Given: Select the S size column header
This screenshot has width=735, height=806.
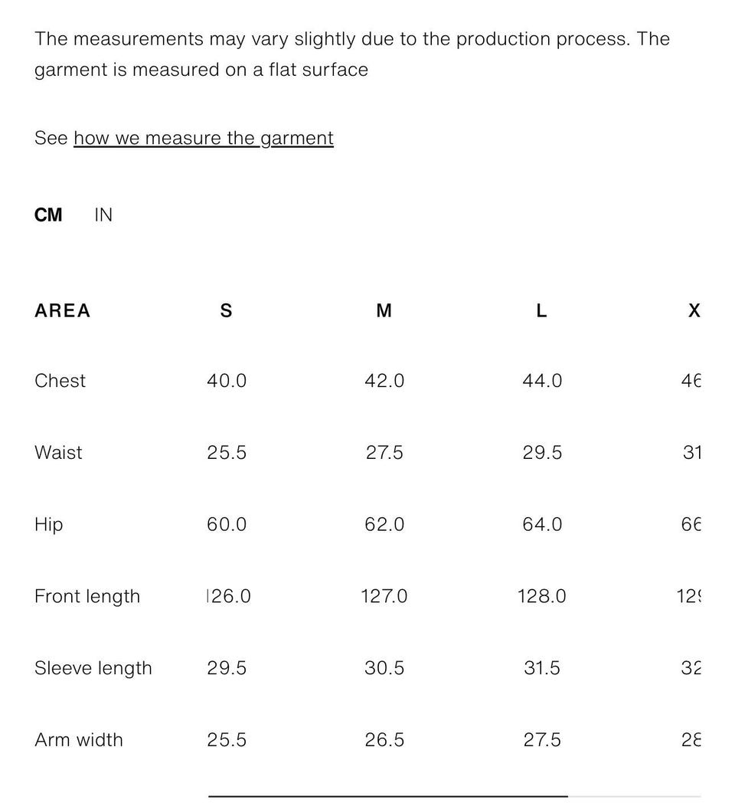Looking at the screenshot, I should [226, 311].
